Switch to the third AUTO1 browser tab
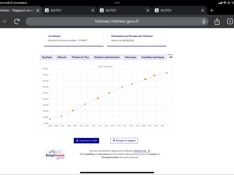 [x=180, y=10]
